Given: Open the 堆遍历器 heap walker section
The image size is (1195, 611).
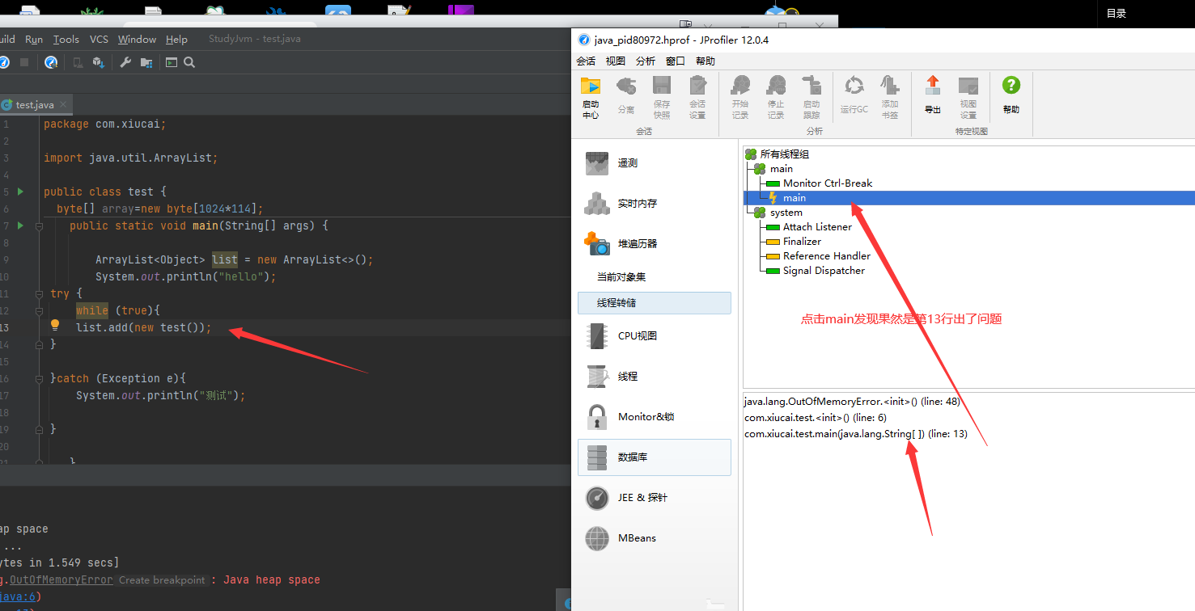Looking at the screenshot, I should click(654, 243).
